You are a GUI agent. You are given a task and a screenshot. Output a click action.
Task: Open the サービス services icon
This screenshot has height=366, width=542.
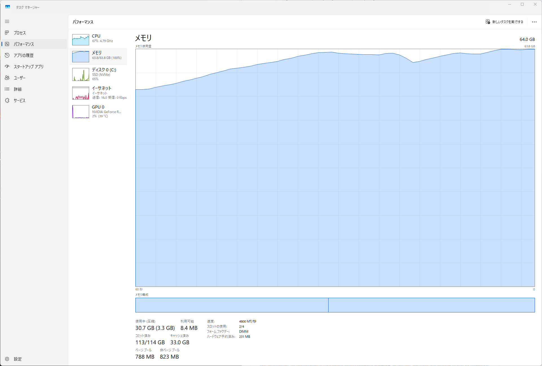tap(7, 100)
